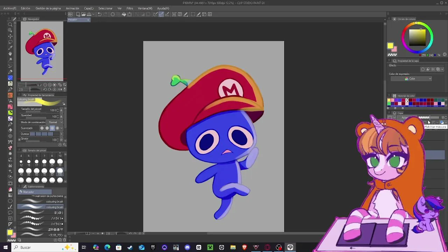Image resolution: width=448 pixels, height=252 pixels.
Task: Open the Capa(L) menu
Action: 89,8
